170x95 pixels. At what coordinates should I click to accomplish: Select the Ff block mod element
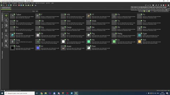click(x=98, y=16)
